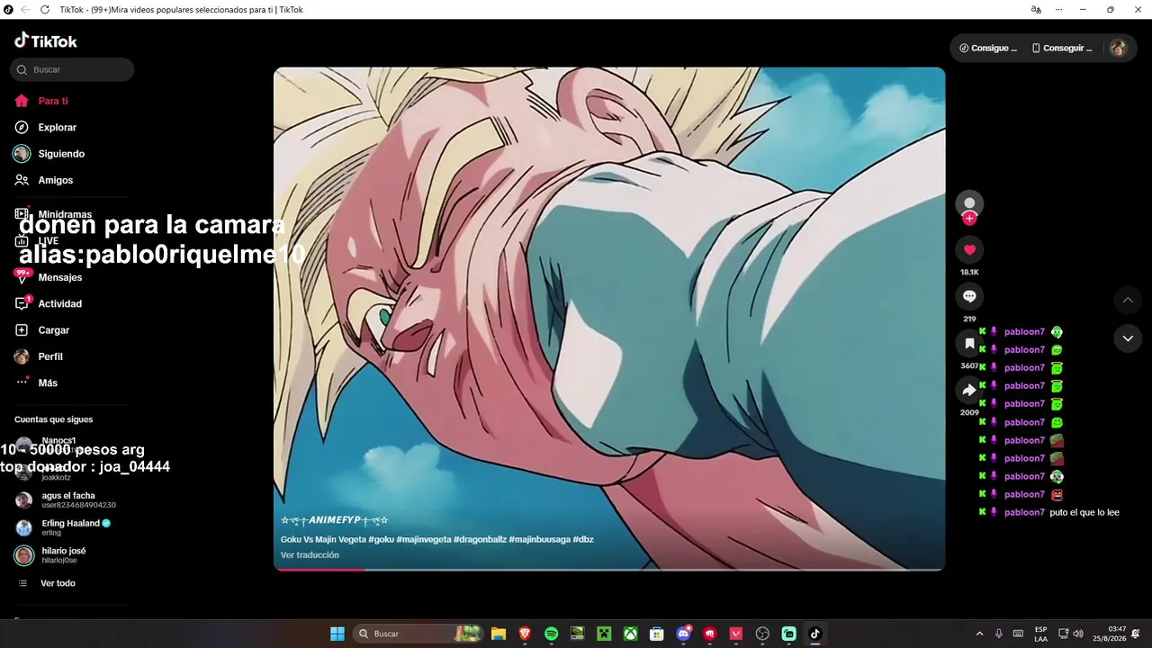
Task: Share the video using the arrow icon
Action: 969,391
